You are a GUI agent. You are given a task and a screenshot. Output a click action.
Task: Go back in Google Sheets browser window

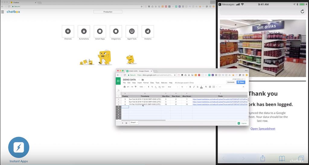pyautogui.click(x=118, y=75)
